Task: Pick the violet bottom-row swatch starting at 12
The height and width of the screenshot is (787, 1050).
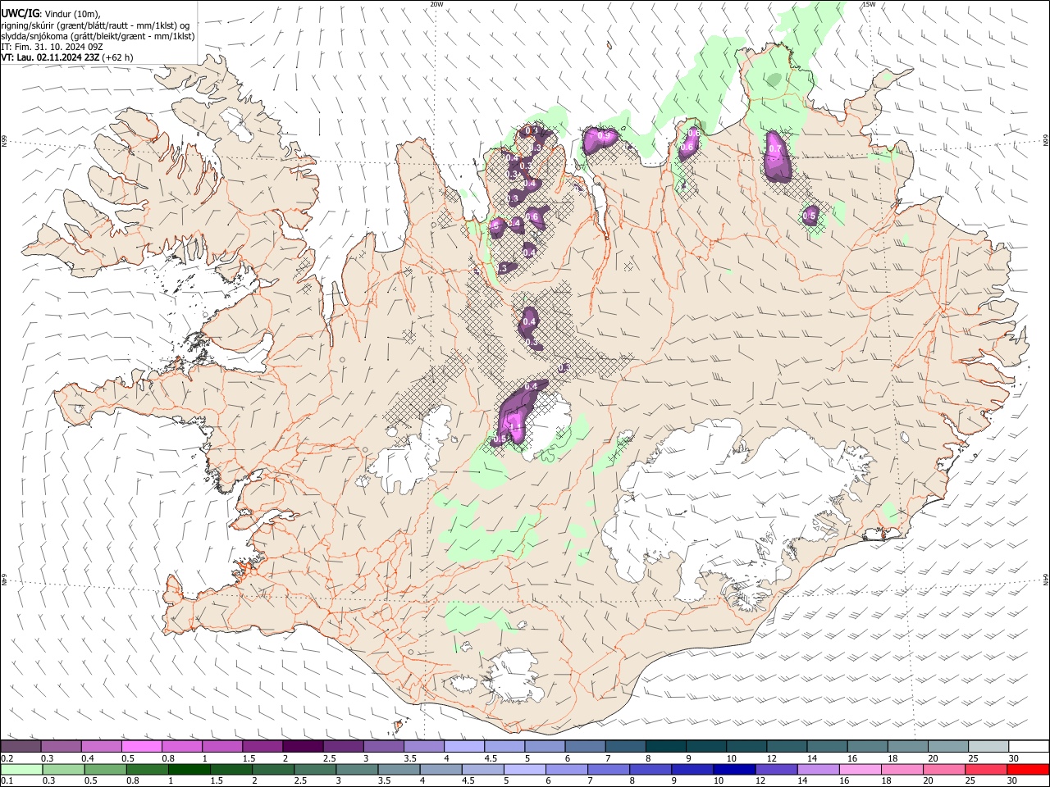Action: coord(777,769)
